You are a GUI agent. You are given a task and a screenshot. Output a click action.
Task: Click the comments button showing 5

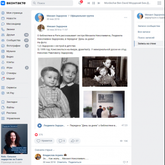(x=61, y=141)
